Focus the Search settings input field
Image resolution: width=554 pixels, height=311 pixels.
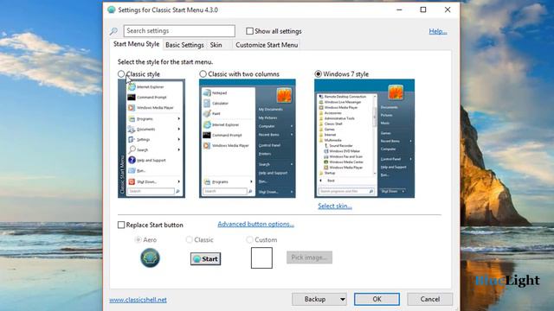click(x=179, y=31)
